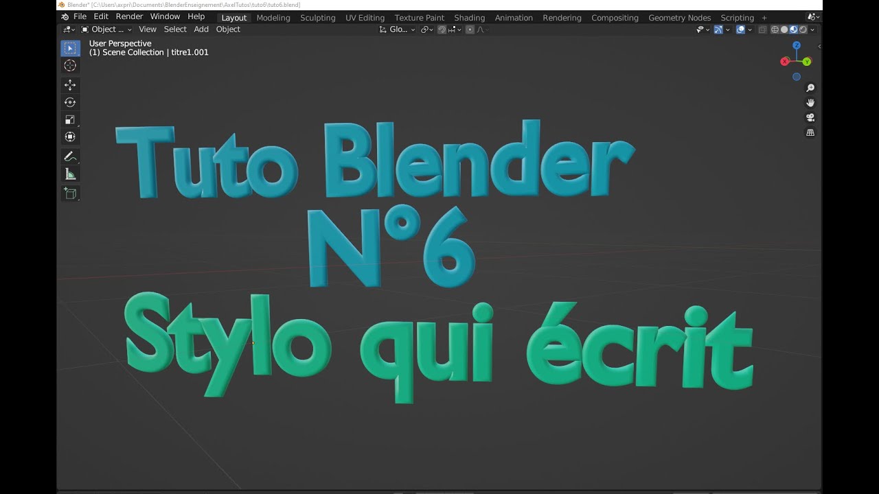Activate the Transform tool
This screenshot has height=494, width=879.
click(69, 137)
